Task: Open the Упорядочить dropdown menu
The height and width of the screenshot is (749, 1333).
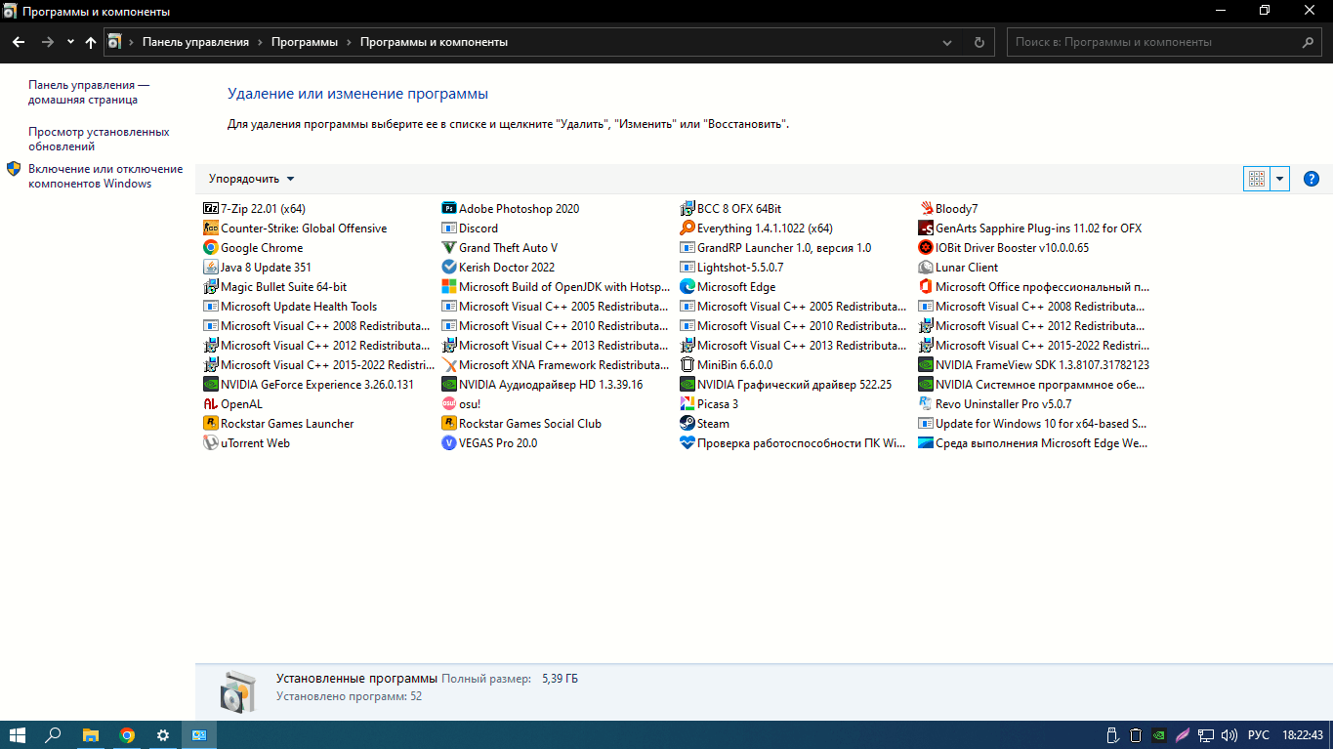Action: [x=251, y=179]
